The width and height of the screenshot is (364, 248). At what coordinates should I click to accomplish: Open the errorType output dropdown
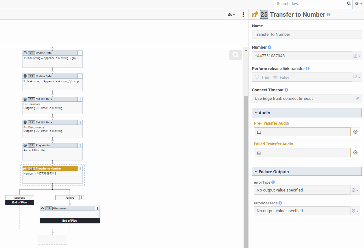(355, 190)
